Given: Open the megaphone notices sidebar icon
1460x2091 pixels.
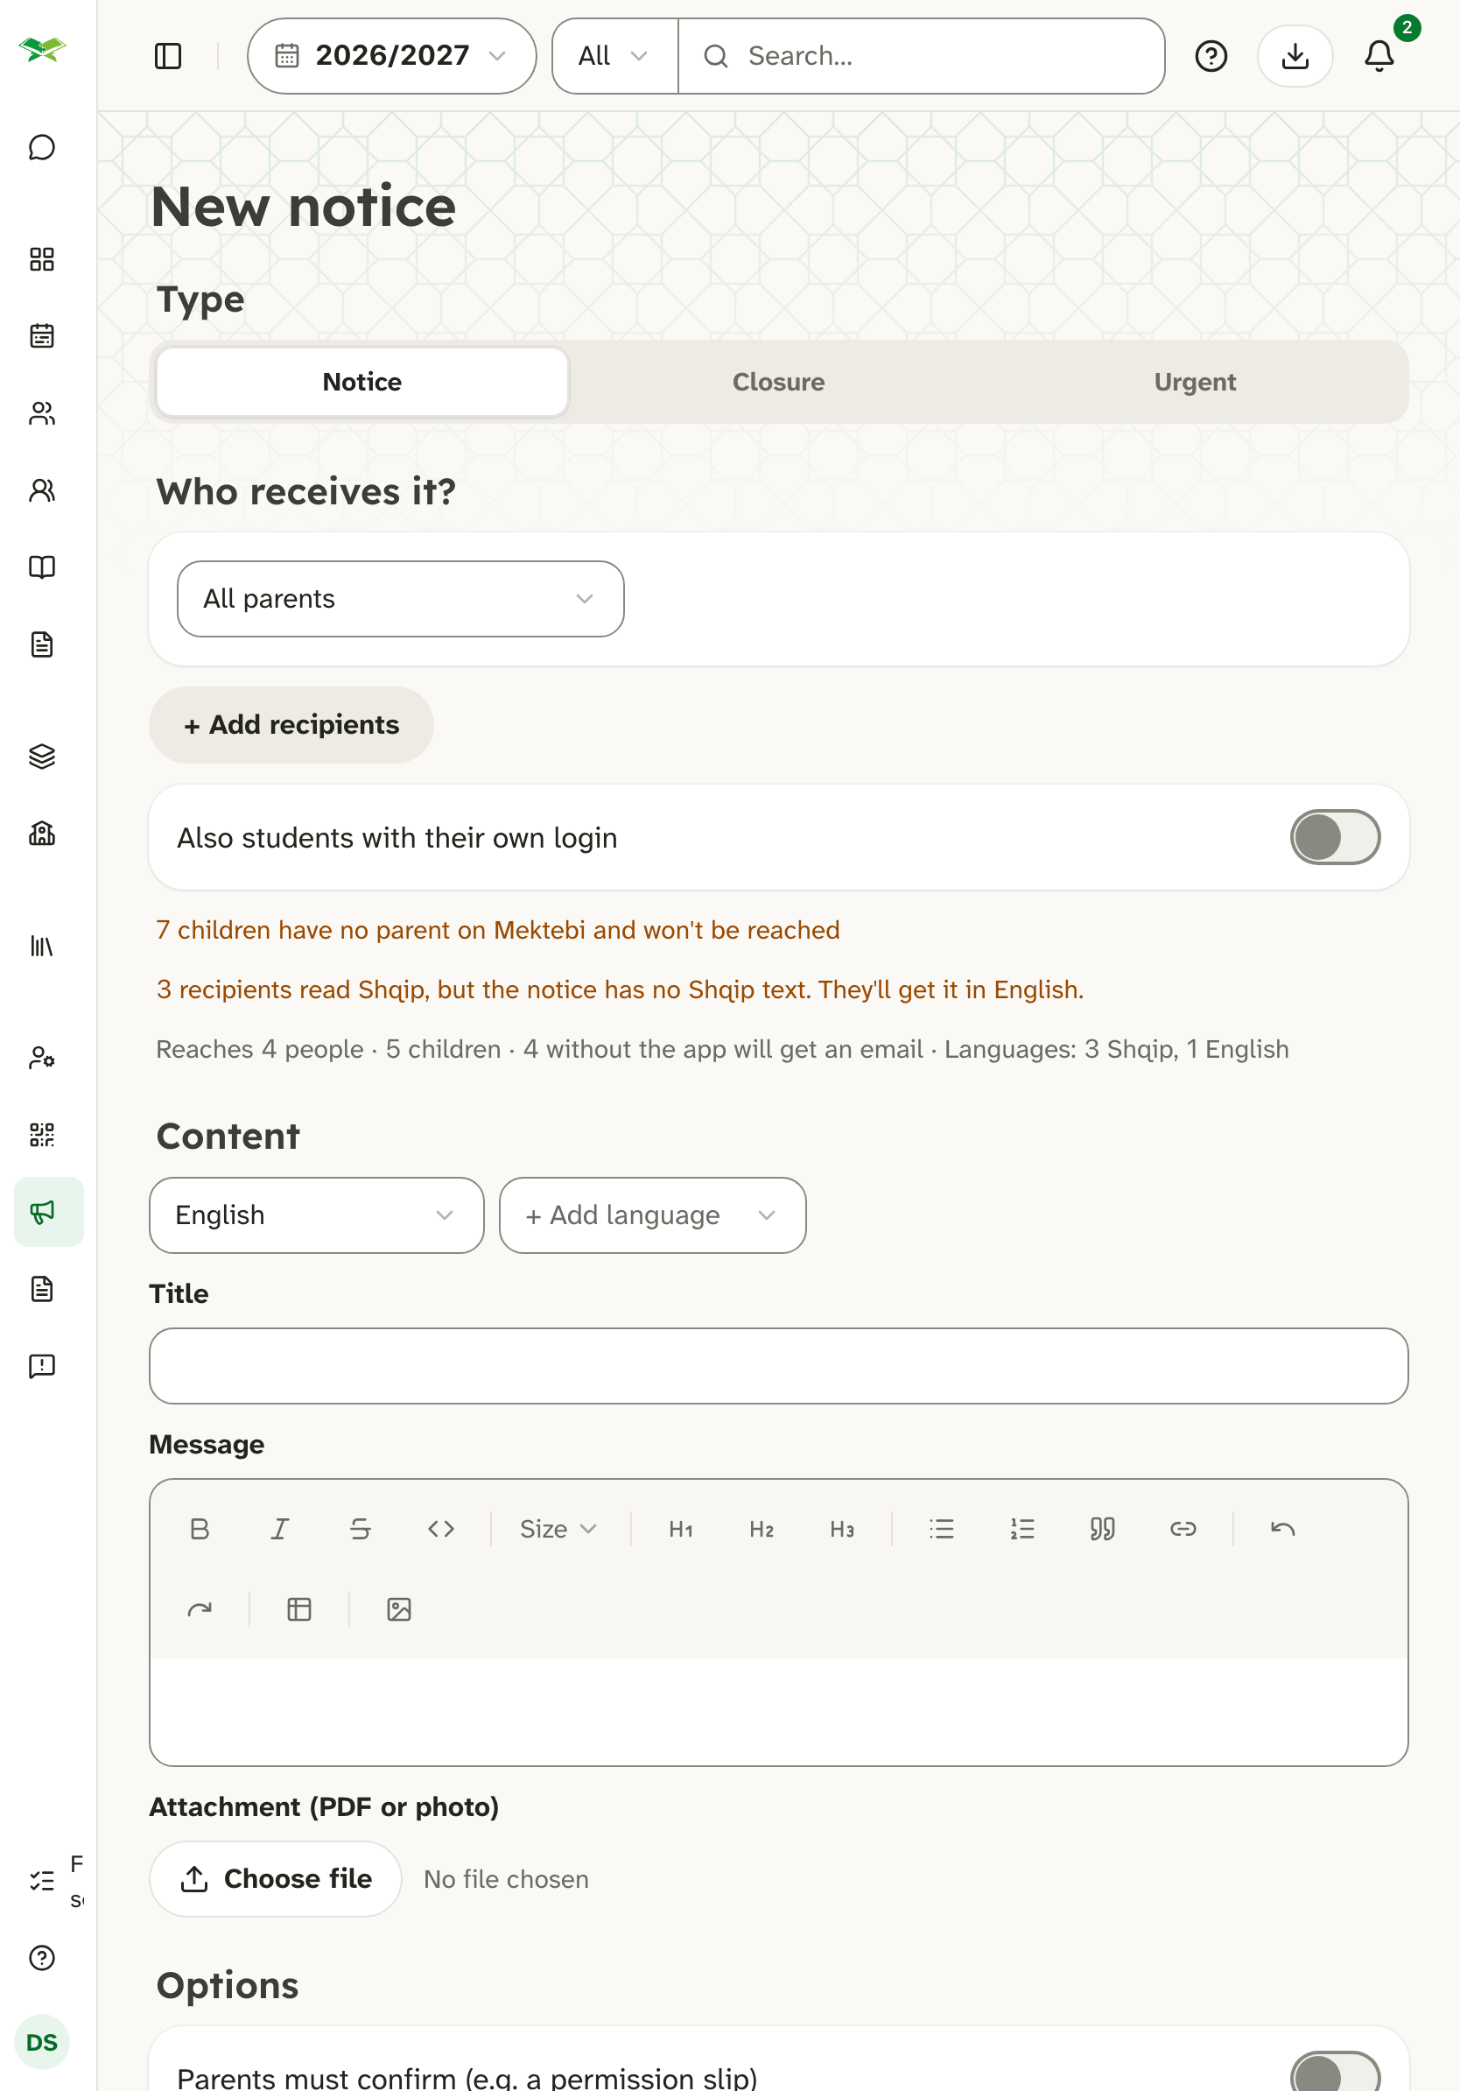Looking at the screenshot, I should tap(49, 1212).
